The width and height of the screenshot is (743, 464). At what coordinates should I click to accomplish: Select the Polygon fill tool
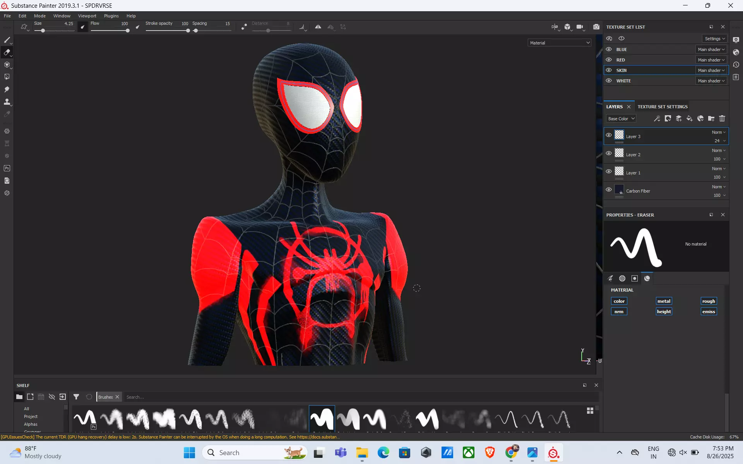point(7,77)
